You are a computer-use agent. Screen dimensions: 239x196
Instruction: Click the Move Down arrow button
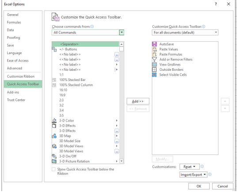click(225, 108)
